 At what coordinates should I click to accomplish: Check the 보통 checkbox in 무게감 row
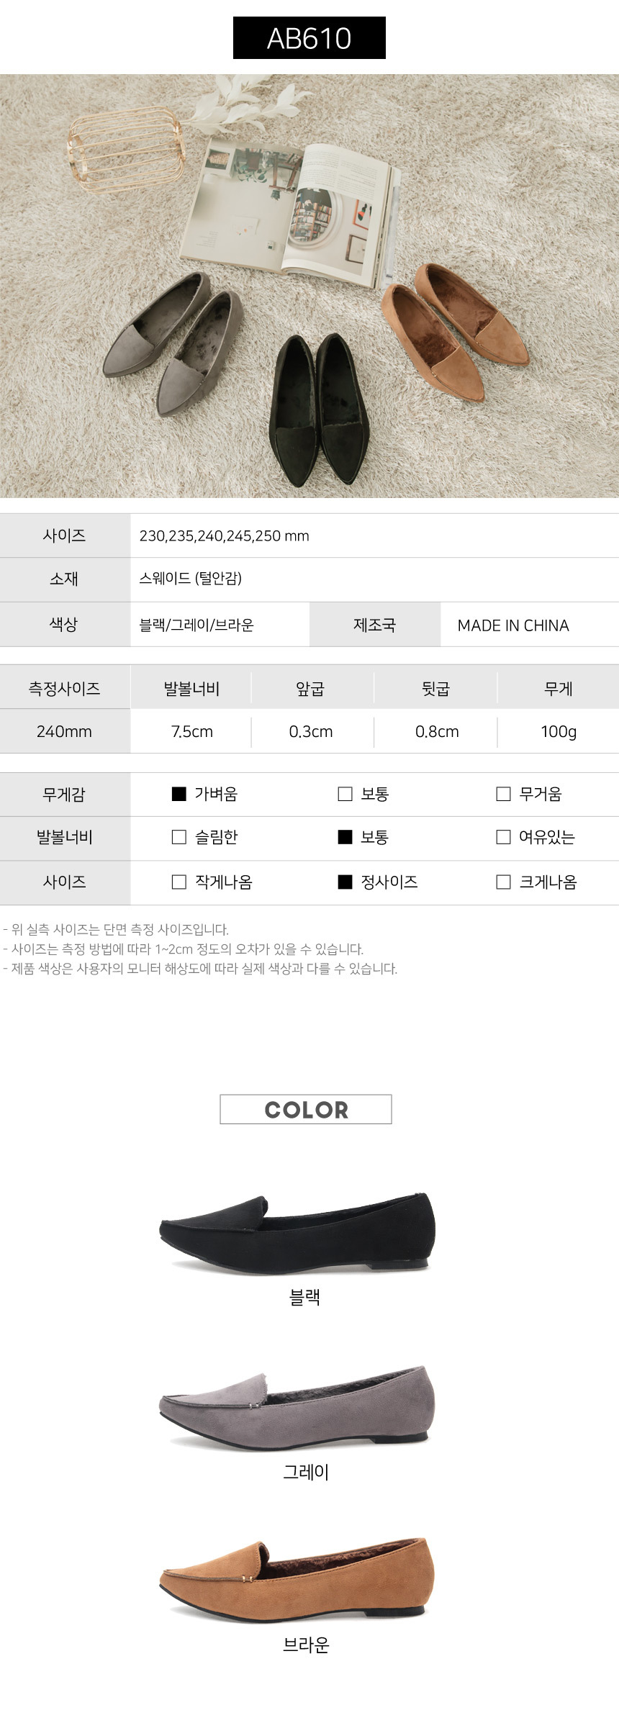click(x=345, y=794)
